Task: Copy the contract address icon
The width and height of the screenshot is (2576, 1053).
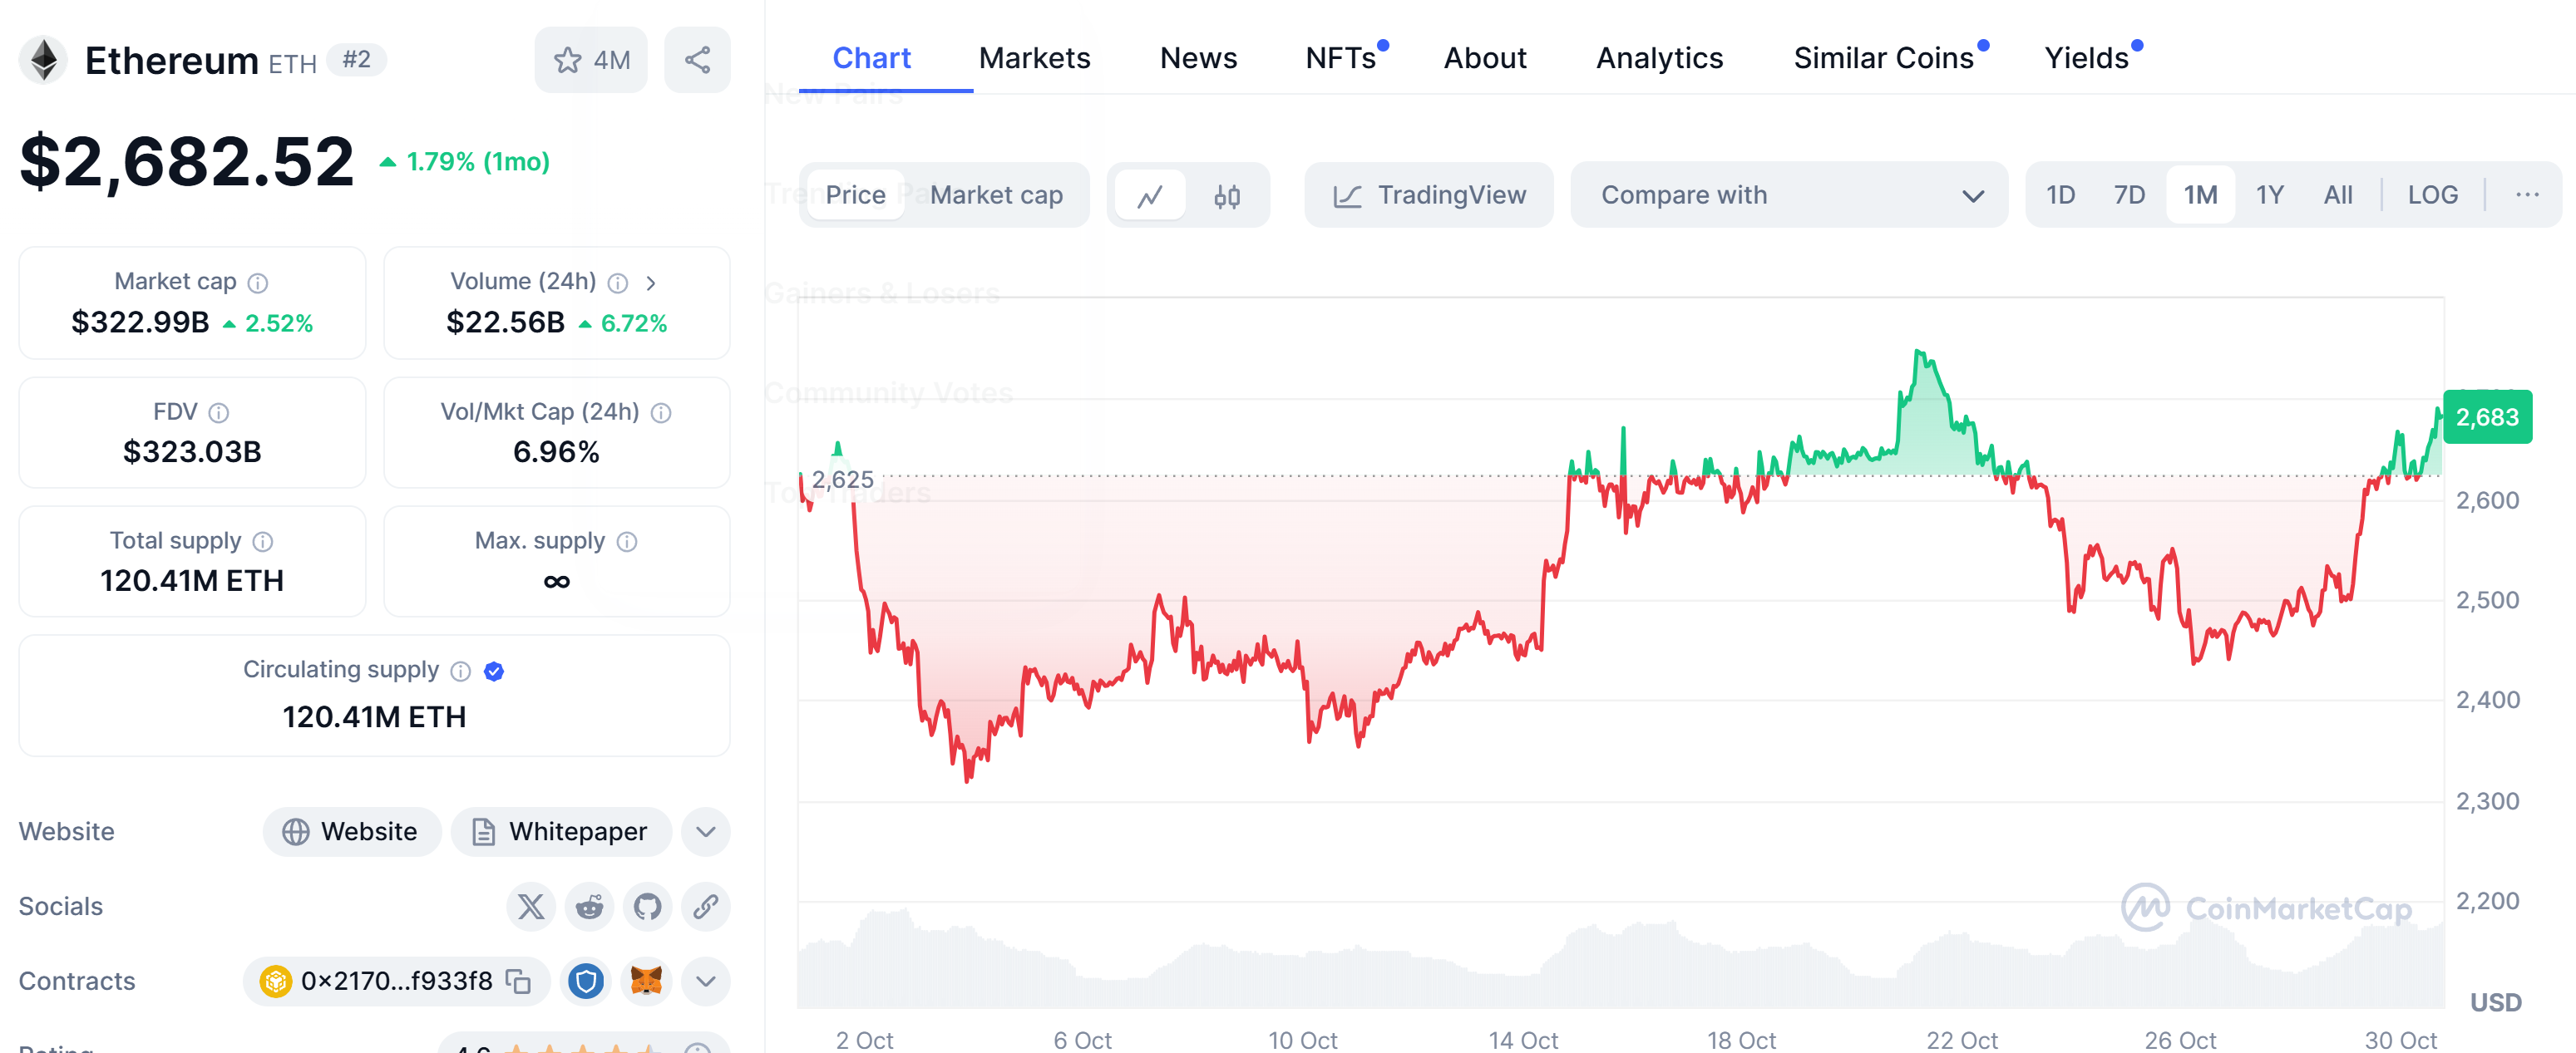Action: [x=518, y=981]
